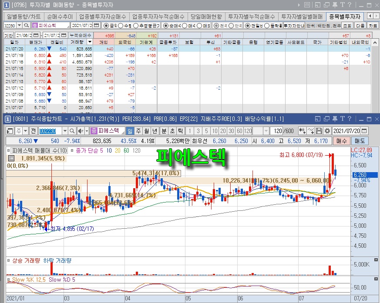The image size is (380, 303).
Task: Click the red 매수 buy button
Action: coord(342,141)
